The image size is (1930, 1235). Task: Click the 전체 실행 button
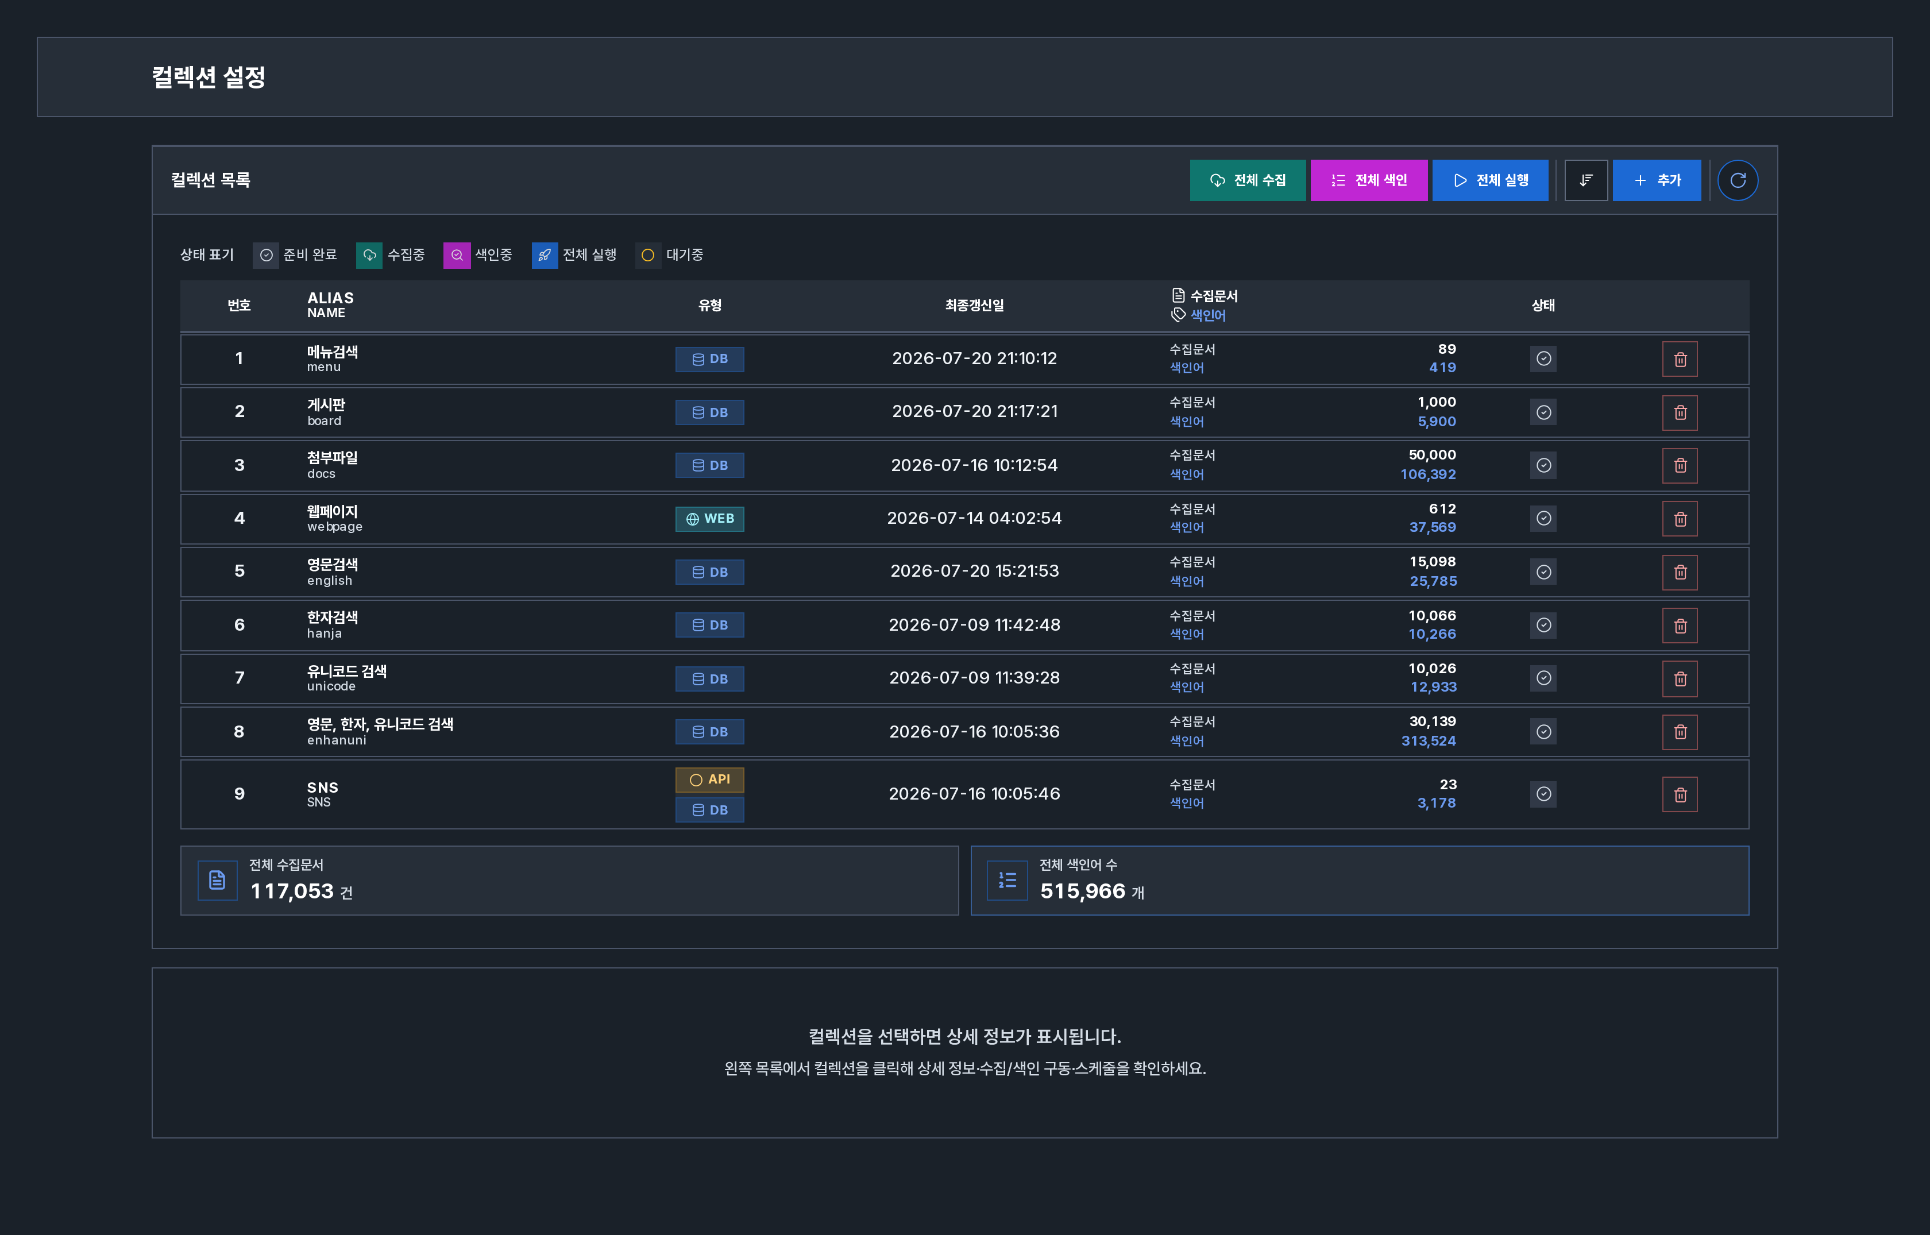tap(1490, 180)
